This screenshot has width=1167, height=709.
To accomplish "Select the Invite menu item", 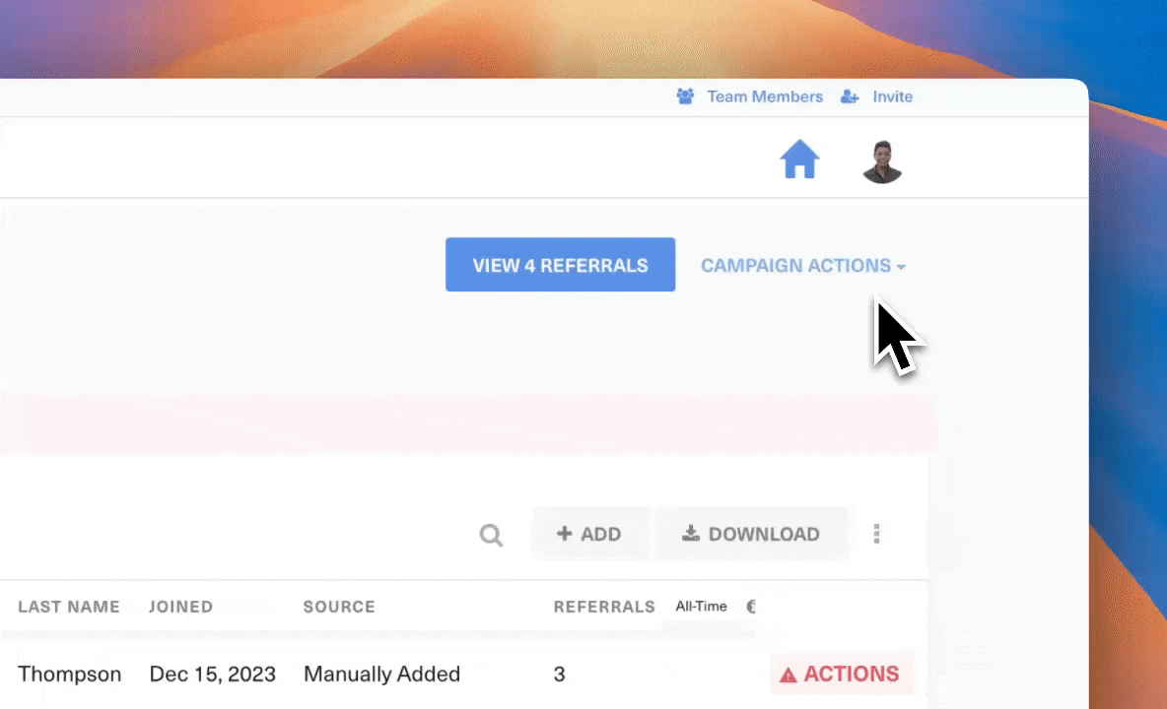I will click(x=892, y=97).
